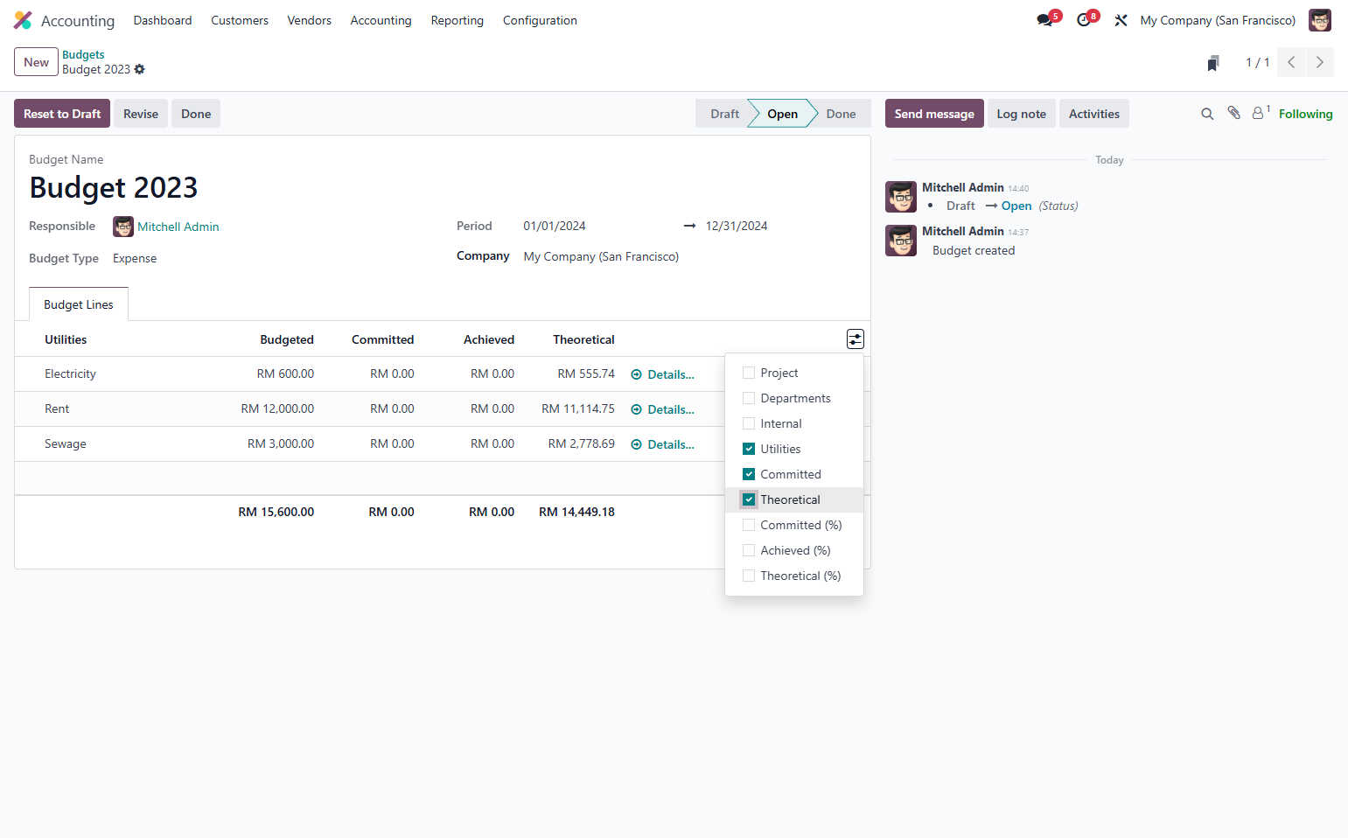Viewport: 1348px width, 838px height.
Task: Click the gear icon beside Budget 2023
Action: pos(140,69)
